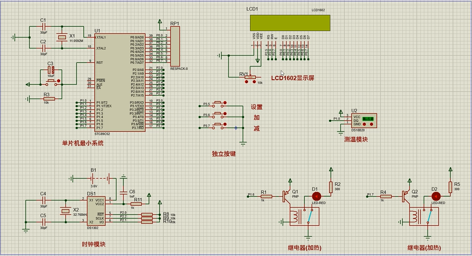Click the relay switch contact beside Q2
Viewport: 472px width, 256px height.
430,217
